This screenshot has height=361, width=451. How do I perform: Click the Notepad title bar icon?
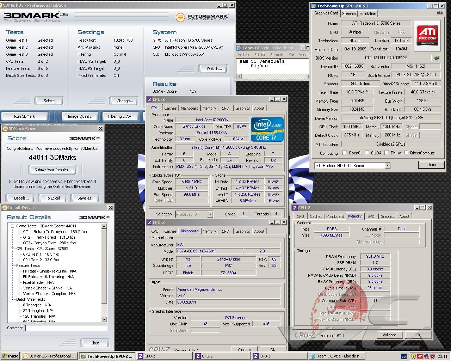(x=239, y=48)
